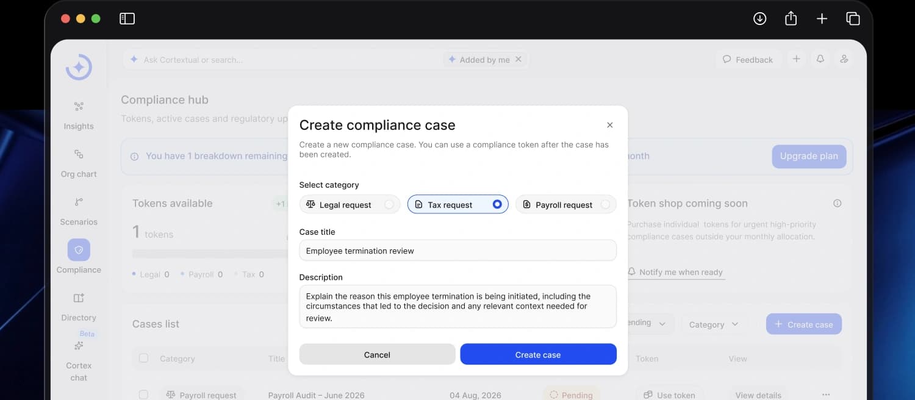The height and width of the screenshot is (400, 915).
Task: Open Insights in the sidebar
Action: point(79,116)
